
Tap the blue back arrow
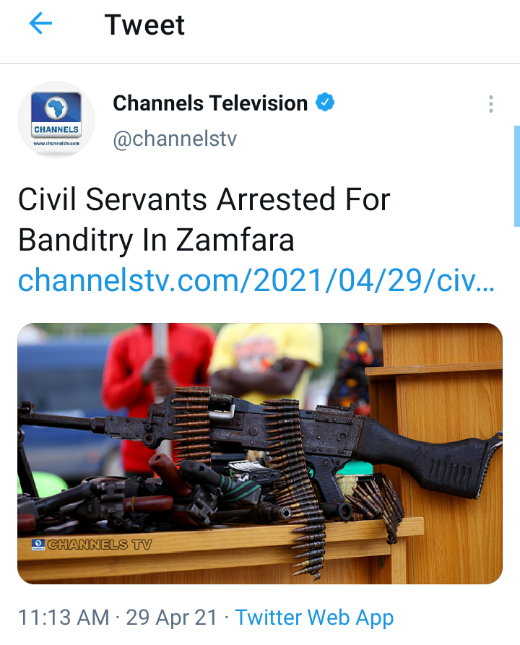click(40, 23)
